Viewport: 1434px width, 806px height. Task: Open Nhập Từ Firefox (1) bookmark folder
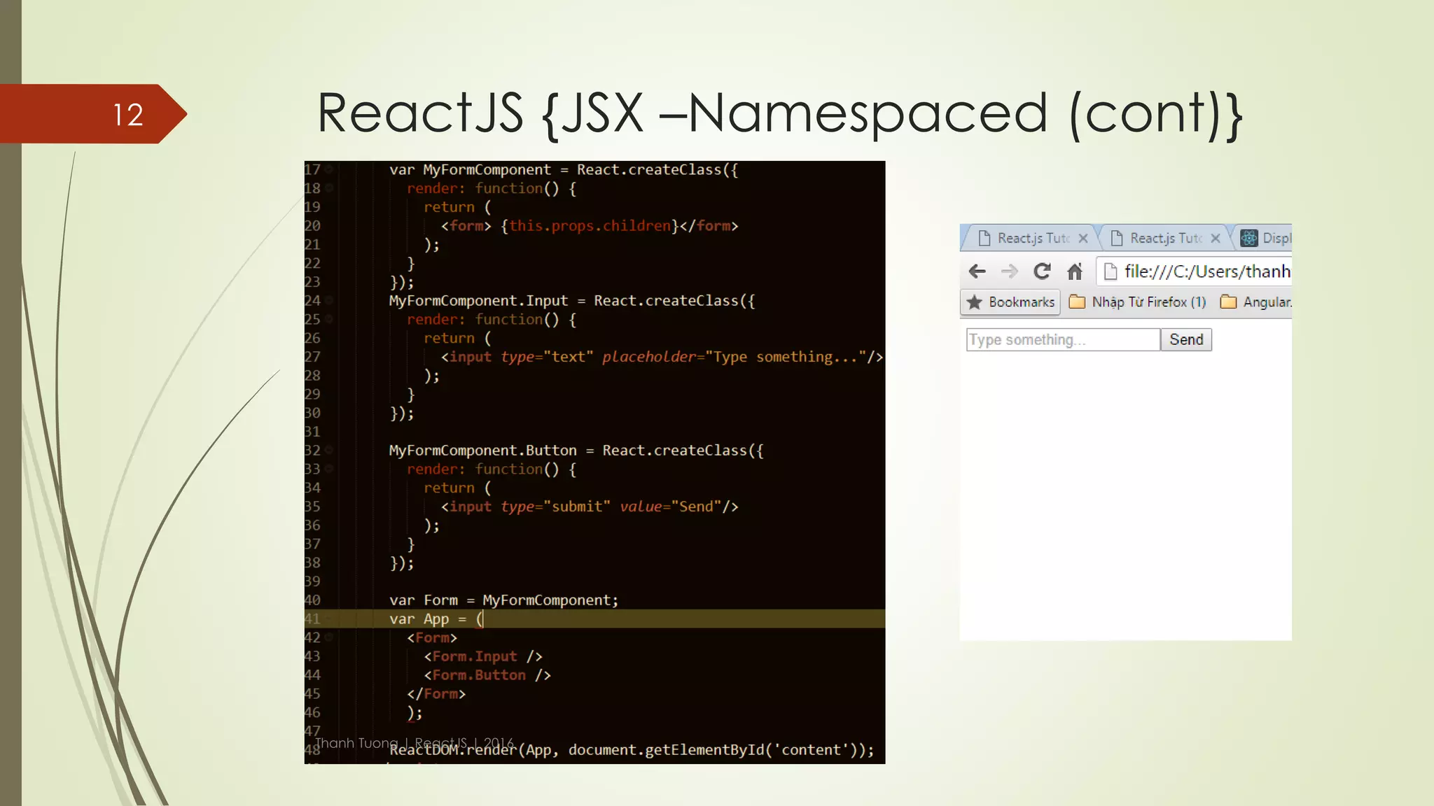pos(1139,302)
